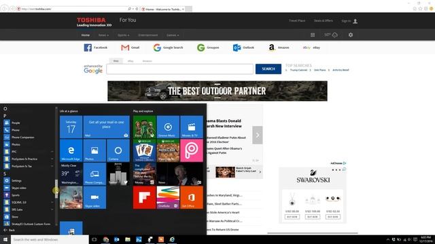Expand the SRS Labs folder
The height and width of the screenshot is (244, 435).
point(28,209)
